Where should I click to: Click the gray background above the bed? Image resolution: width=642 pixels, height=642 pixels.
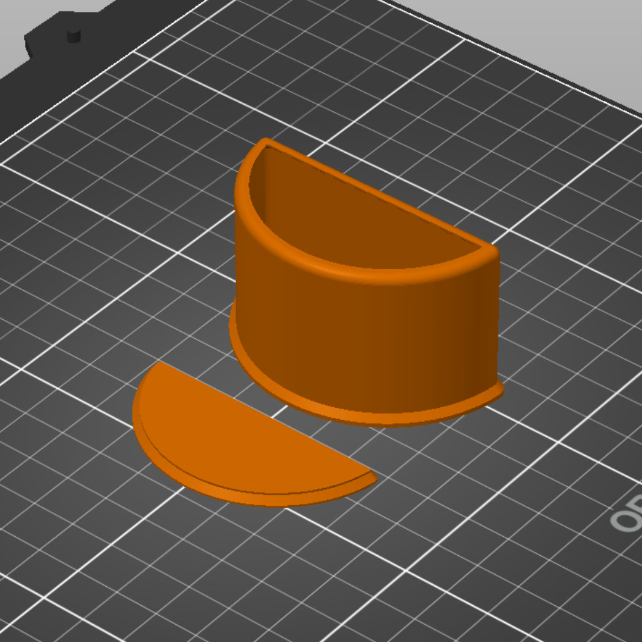click(532, 33)
